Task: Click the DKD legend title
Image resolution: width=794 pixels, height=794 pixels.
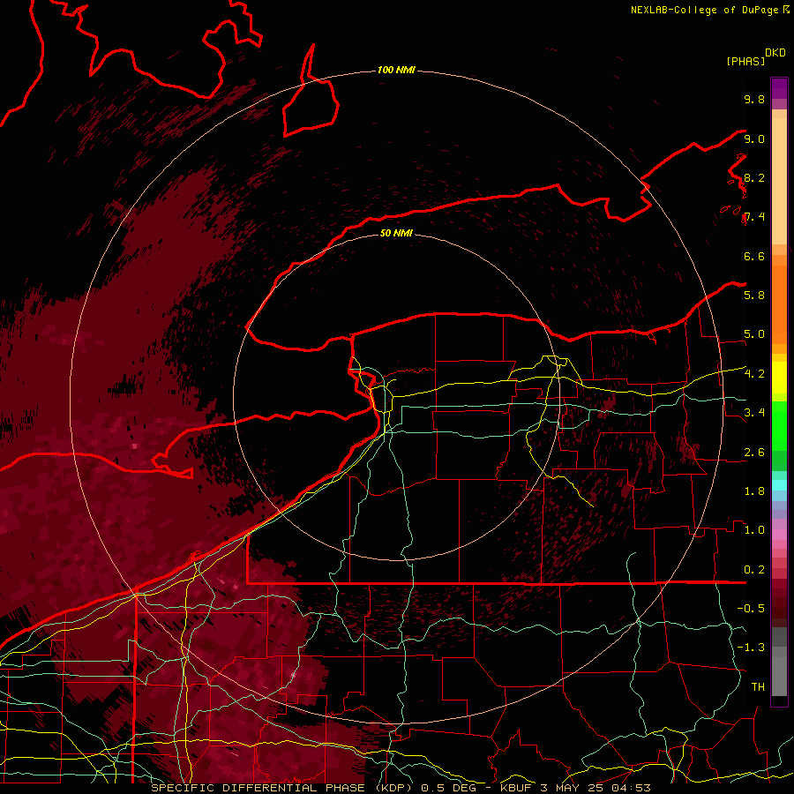Action: tap(775, 53)
